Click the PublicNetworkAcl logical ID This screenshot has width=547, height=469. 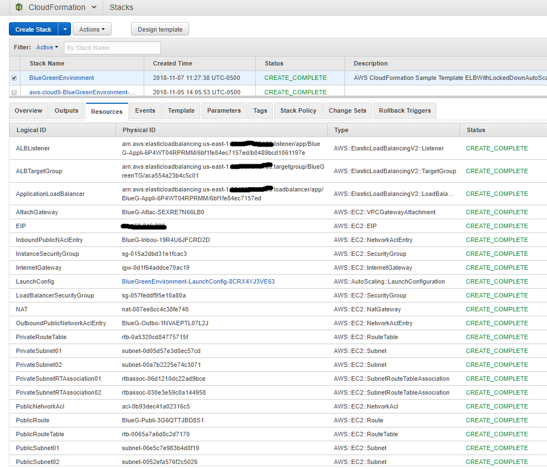coord(40,406)
